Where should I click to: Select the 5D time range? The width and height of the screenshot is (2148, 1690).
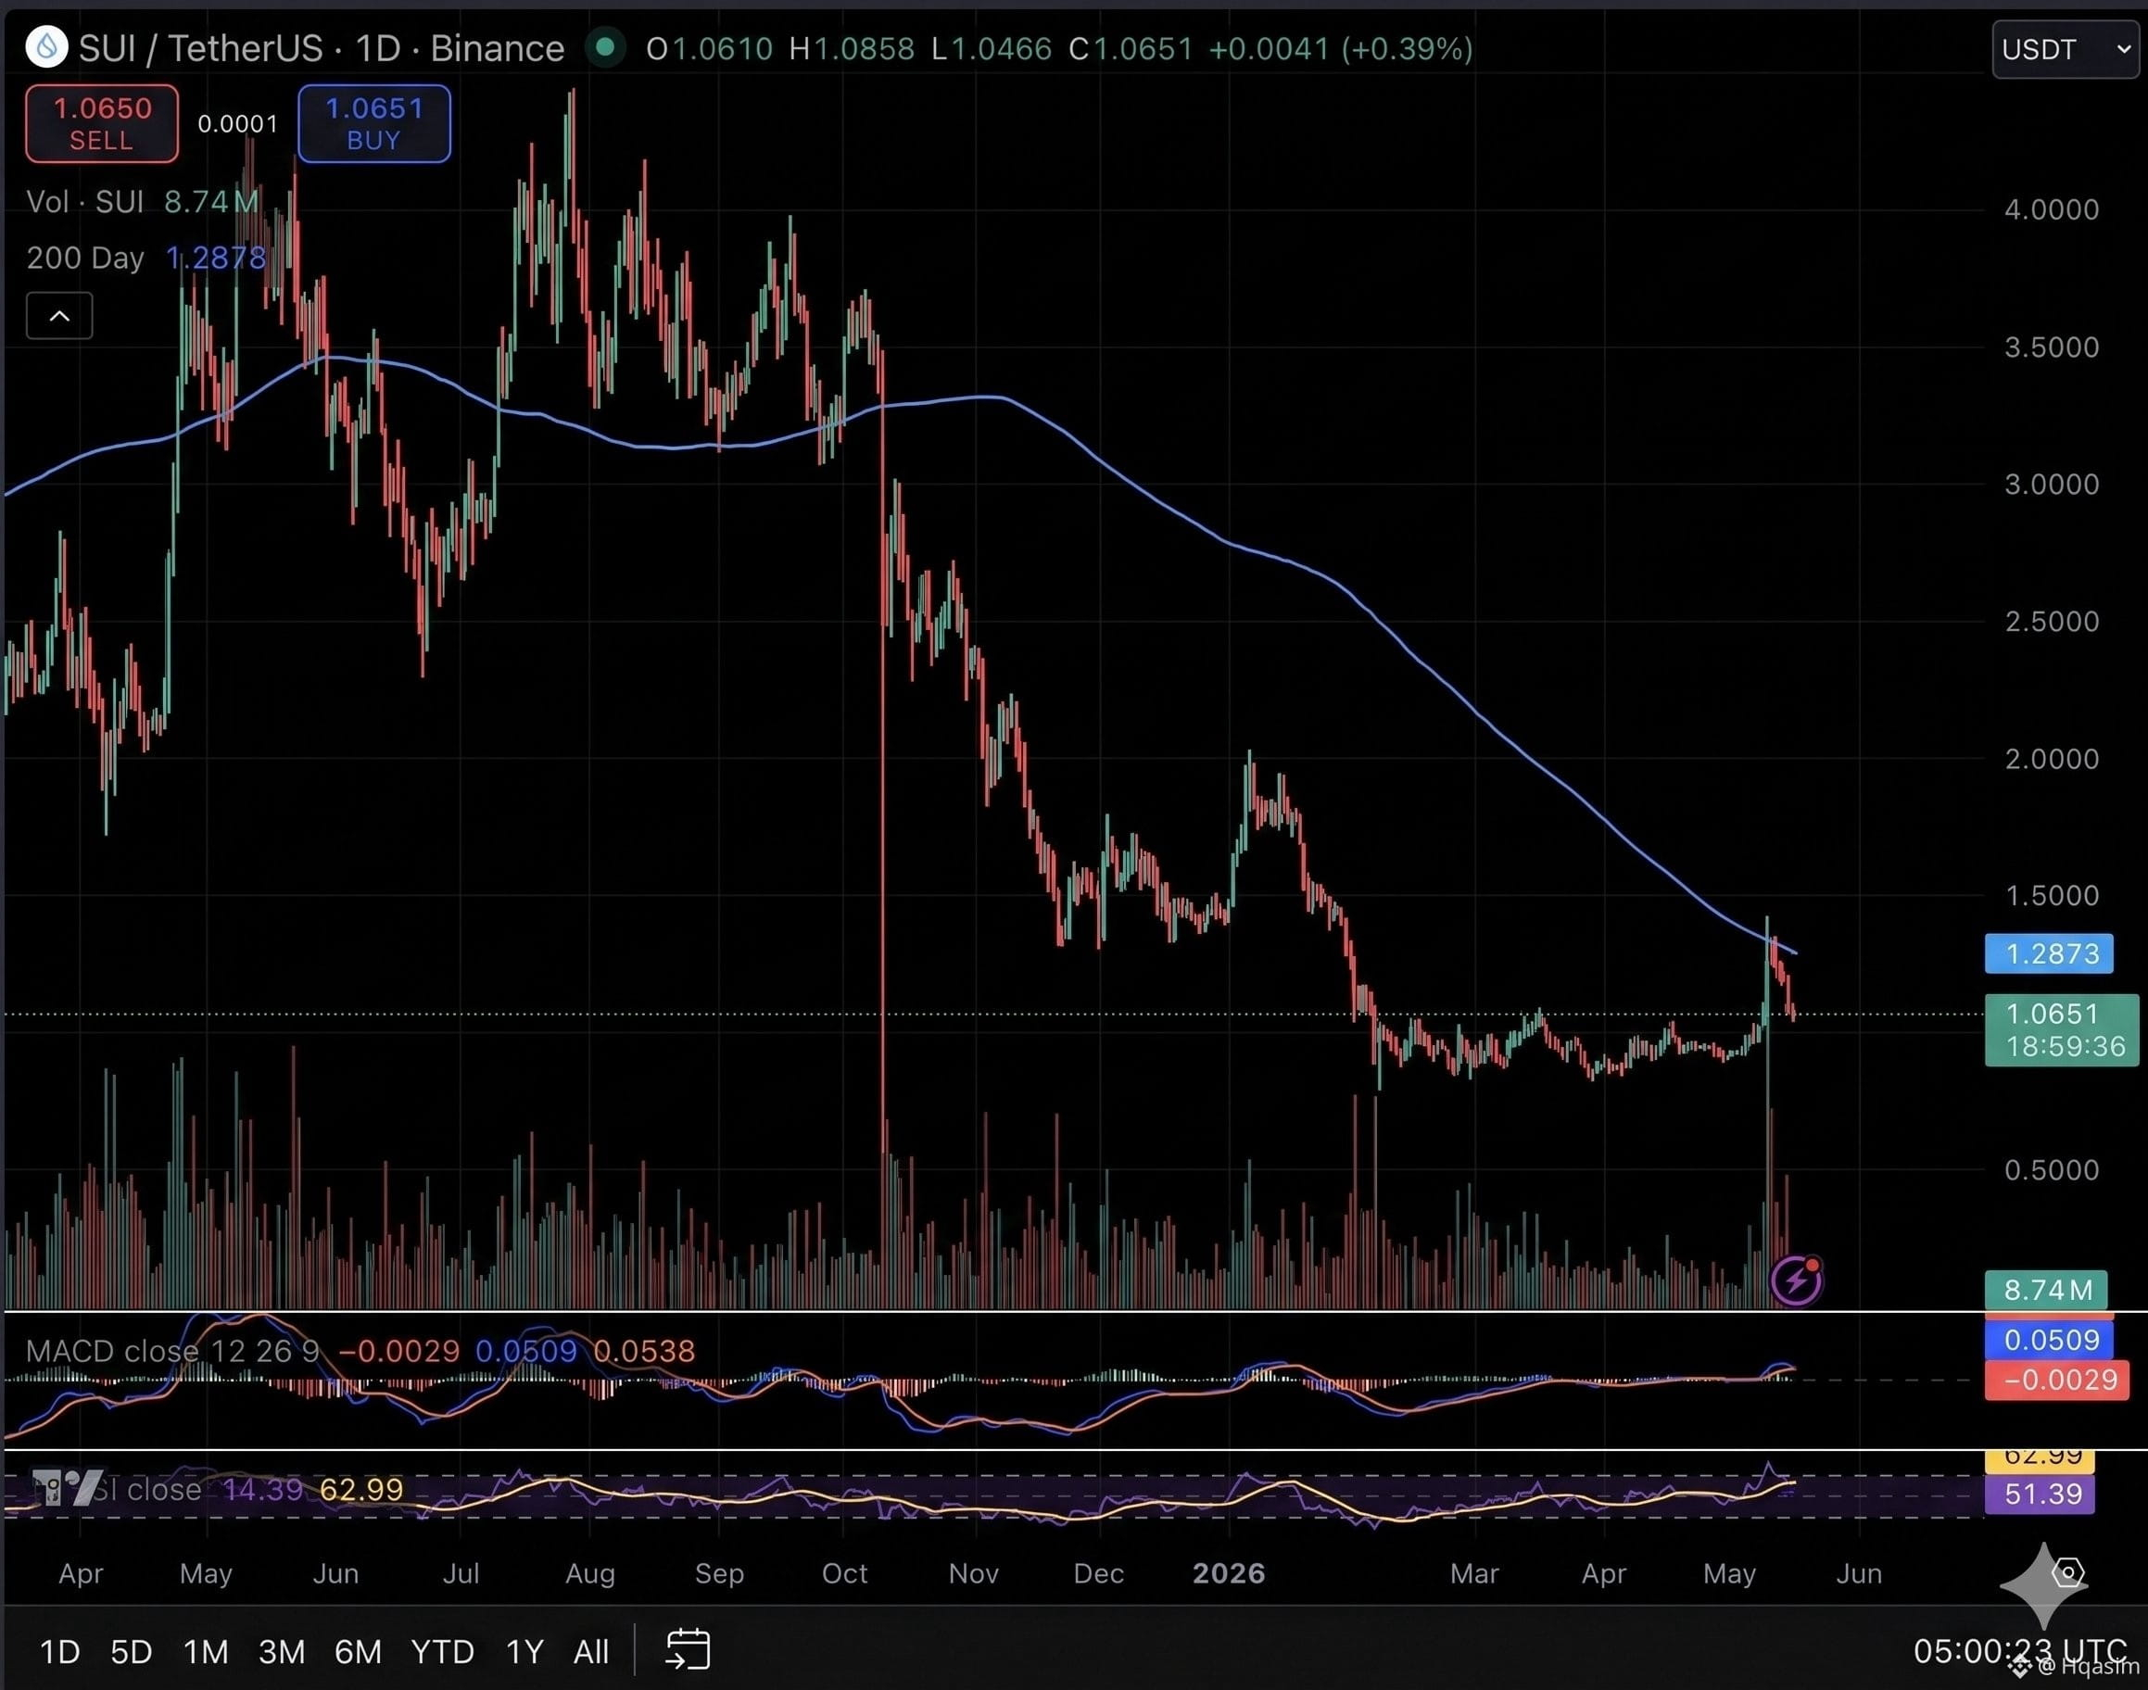point(131,1651)
